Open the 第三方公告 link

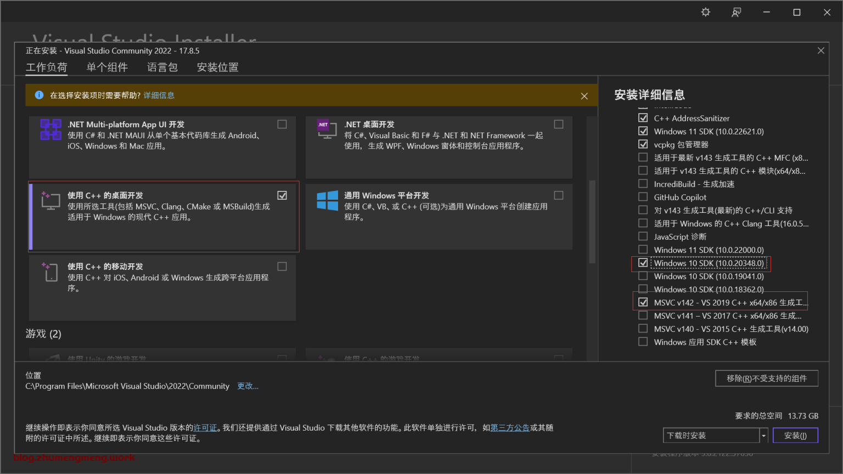pos(510,428)
